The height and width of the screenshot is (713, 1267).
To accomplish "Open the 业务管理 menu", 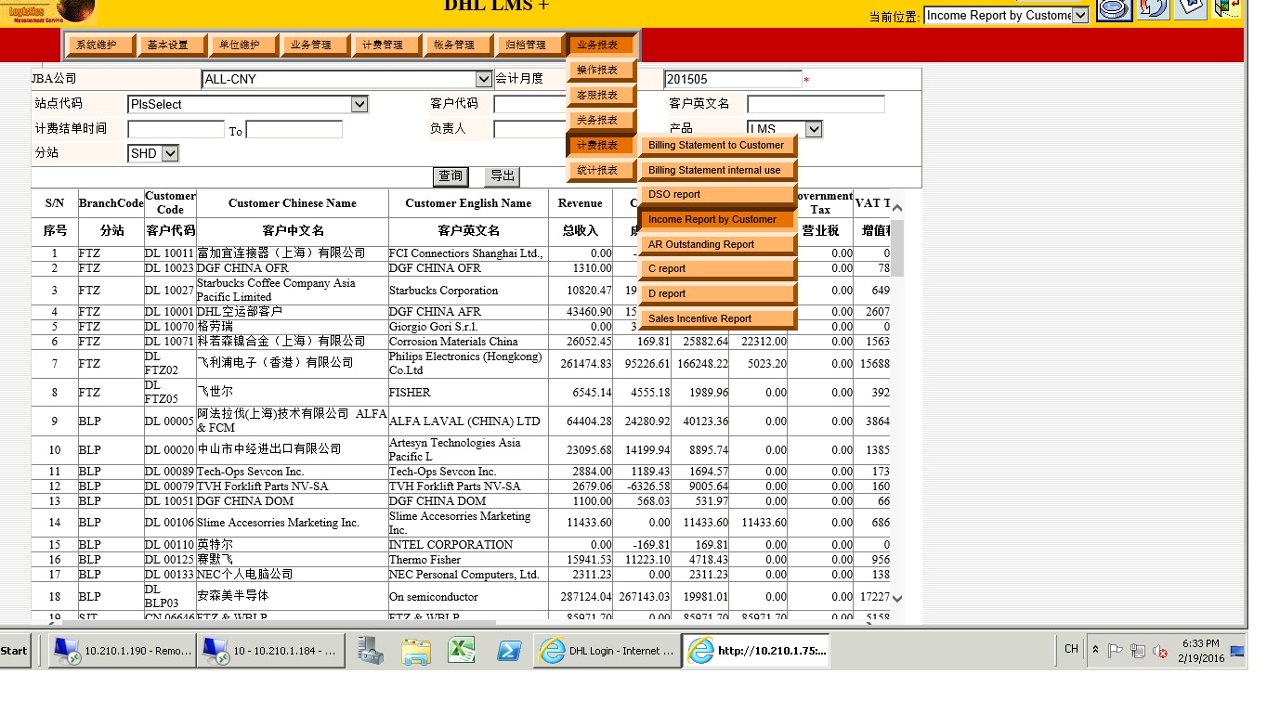I will tap(314, 45).
